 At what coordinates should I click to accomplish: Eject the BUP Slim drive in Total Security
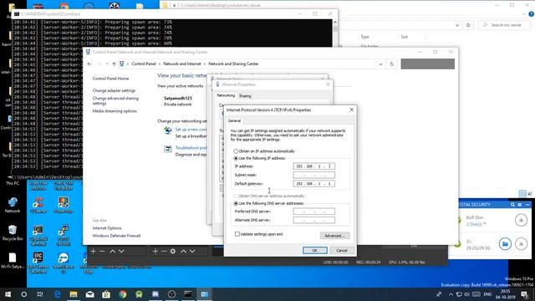tap(521, 220)
